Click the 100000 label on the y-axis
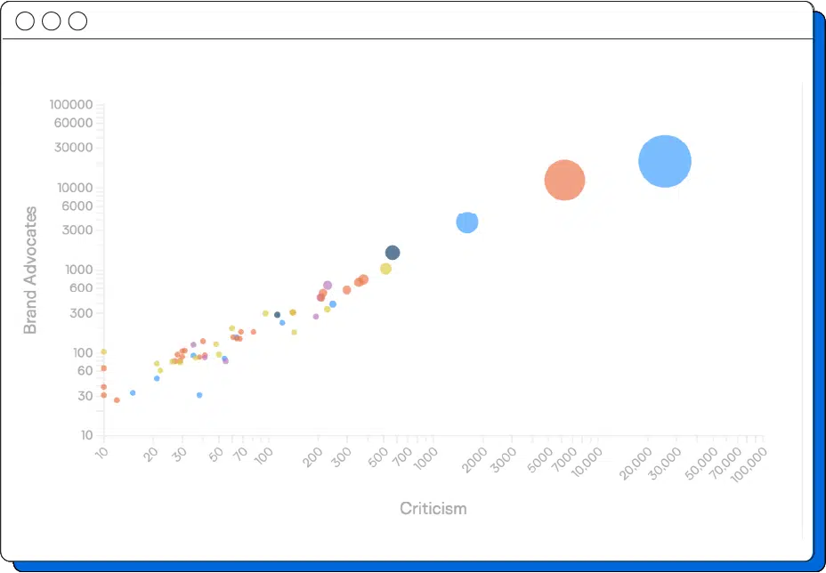The height and width of the screenshot is (573, 826). click(72, 105)
